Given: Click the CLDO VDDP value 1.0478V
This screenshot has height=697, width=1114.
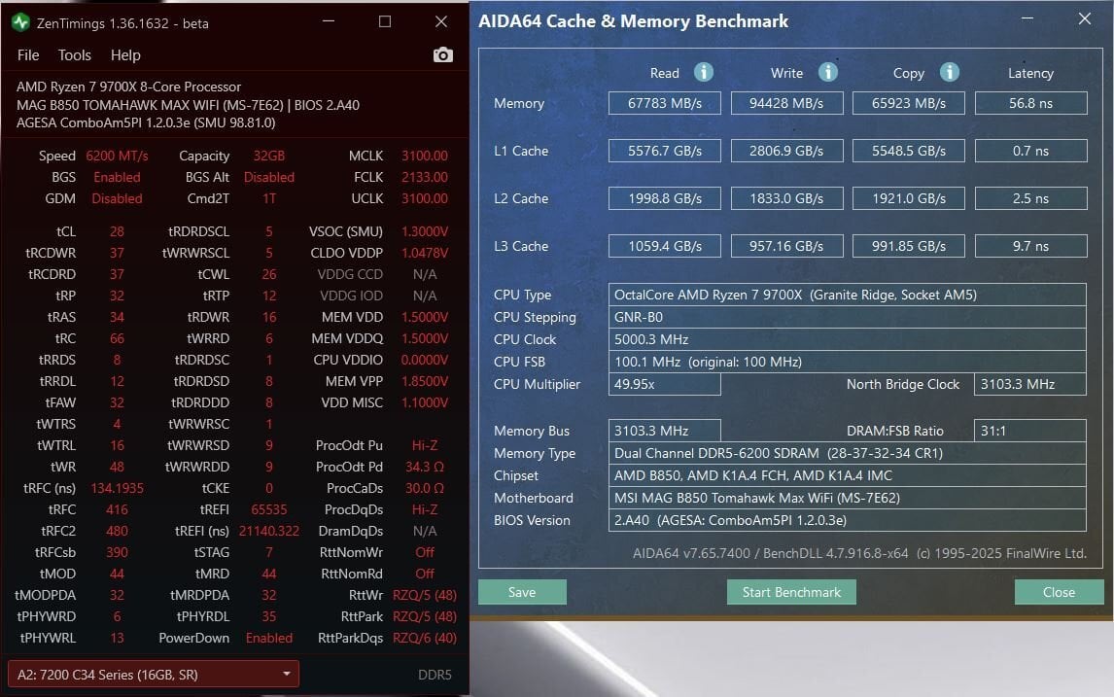Looking at the screenshot, I should point(425,253).
